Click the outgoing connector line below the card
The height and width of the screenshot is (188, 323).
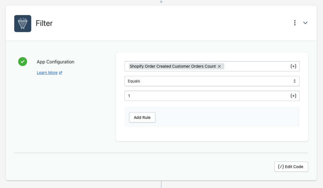pyautogui.click(x=161, y=184)
